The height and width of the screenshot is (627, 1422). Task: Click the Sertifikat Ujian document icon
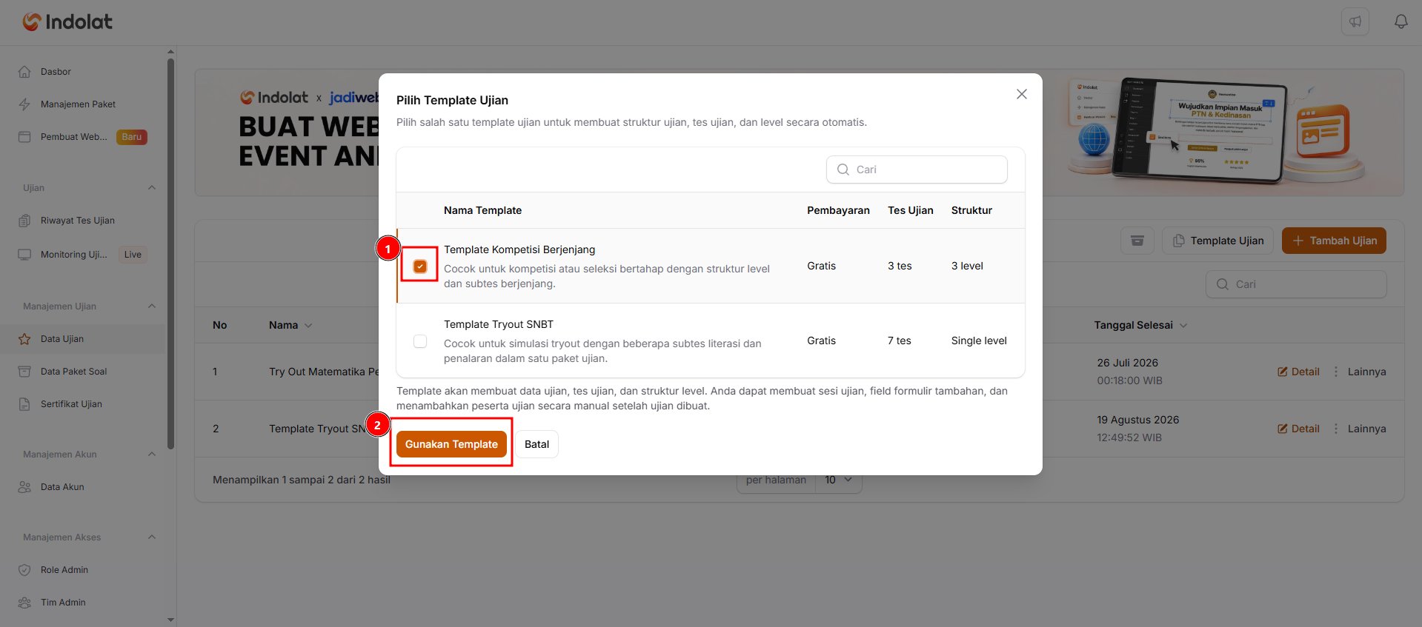pos(24,404)
